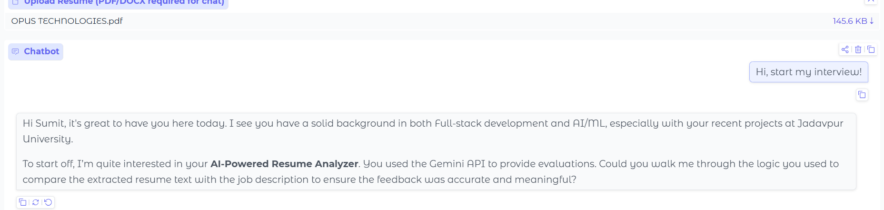The image size is (884, 210).
Task: Clear chat with the trash icon
Action: click(x=858, y=50)
